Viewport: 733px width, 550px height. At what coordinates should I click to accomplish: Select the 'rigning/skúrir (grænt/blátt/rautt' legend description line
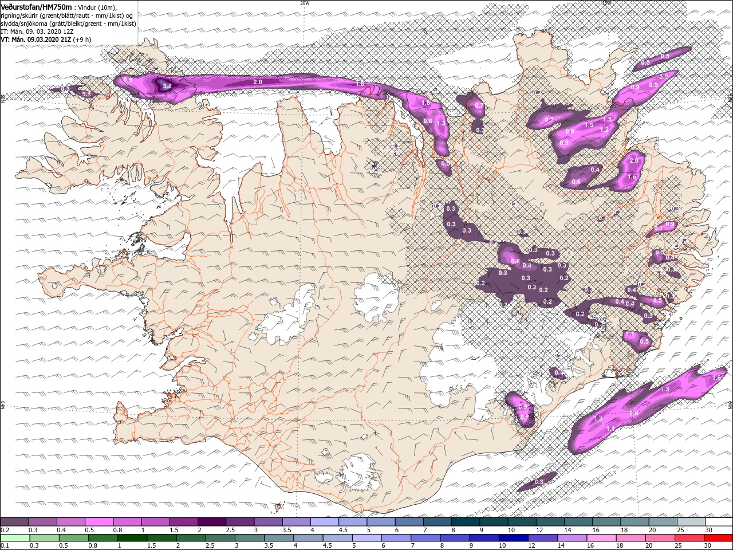pyautogui.click(x=68, y=15)
